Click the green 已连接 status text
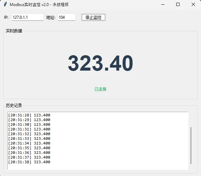The height and width of the screenshot is (176, 201). point(100,89)
